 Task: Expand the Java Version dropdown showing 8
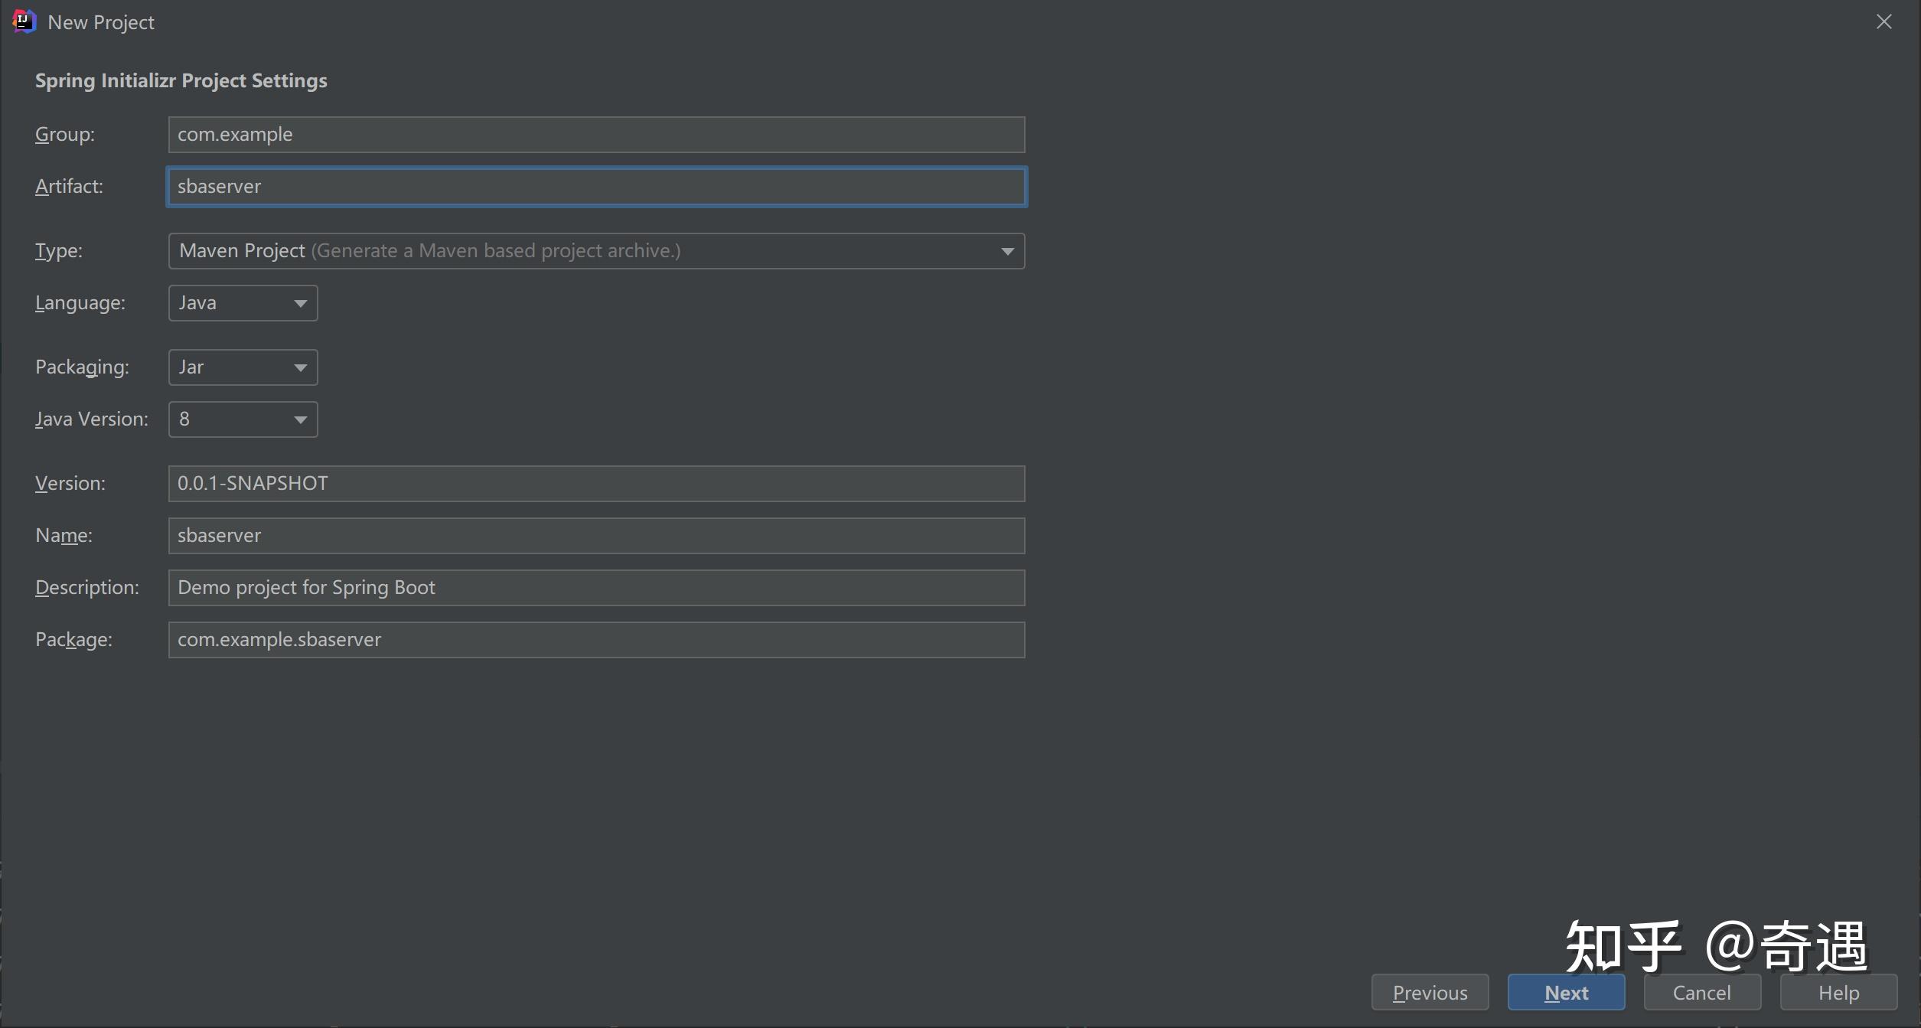point(242,419)
